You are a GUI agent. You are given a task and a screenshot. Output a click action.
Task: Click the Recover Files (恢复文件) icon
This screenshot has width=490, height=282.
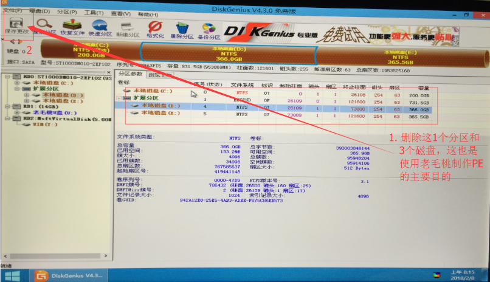[72, 27]
